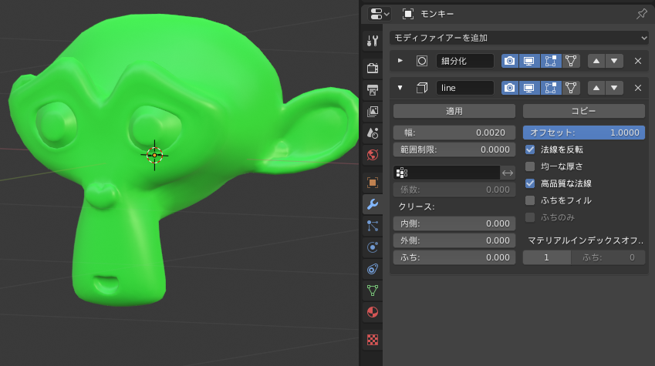Open the Render properties tab

click(x=372, y=68)
